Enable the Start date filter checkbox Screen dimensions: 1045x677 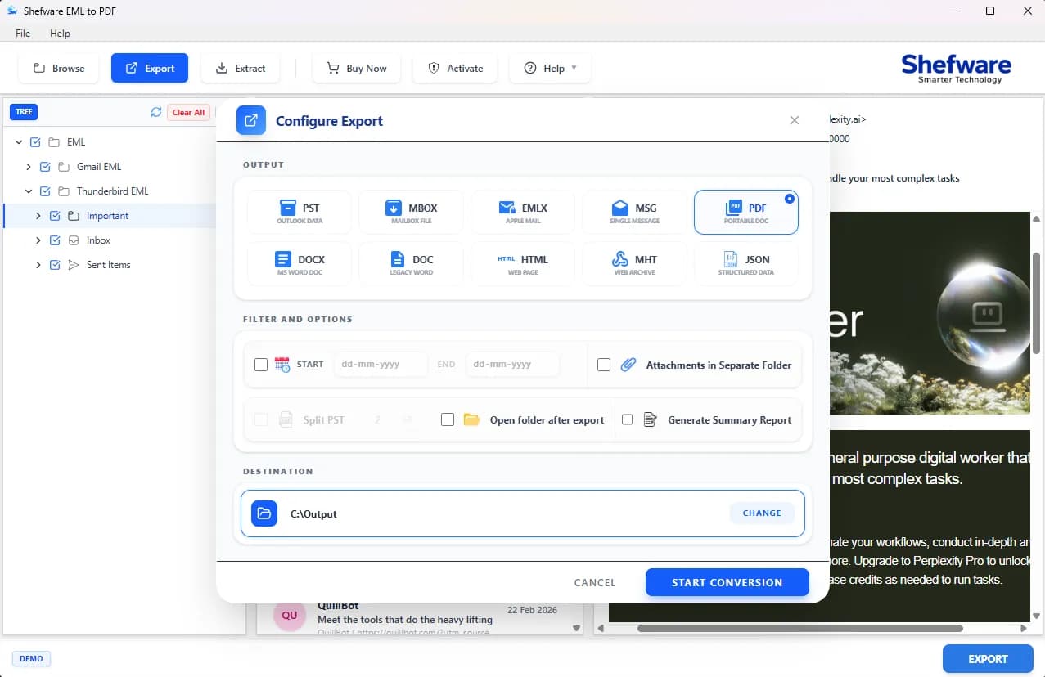pos(261,365)
